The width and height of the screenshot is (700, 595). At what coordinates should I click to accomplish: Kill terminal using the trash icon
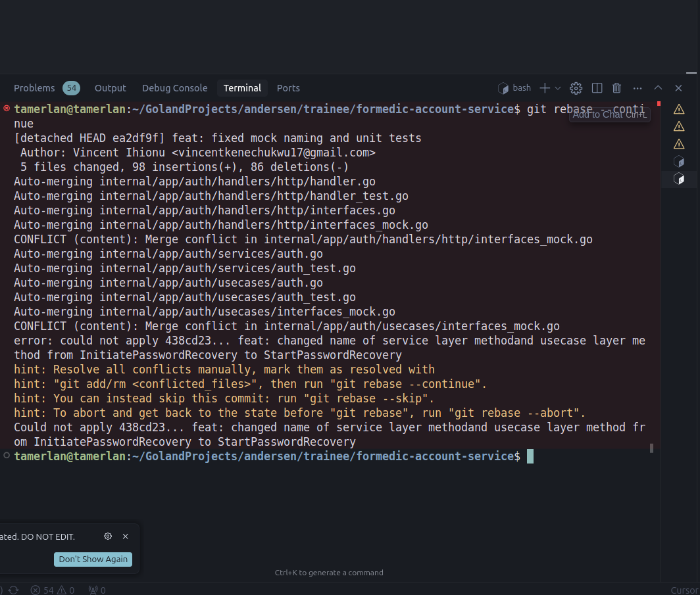click(x=616, y=88)
